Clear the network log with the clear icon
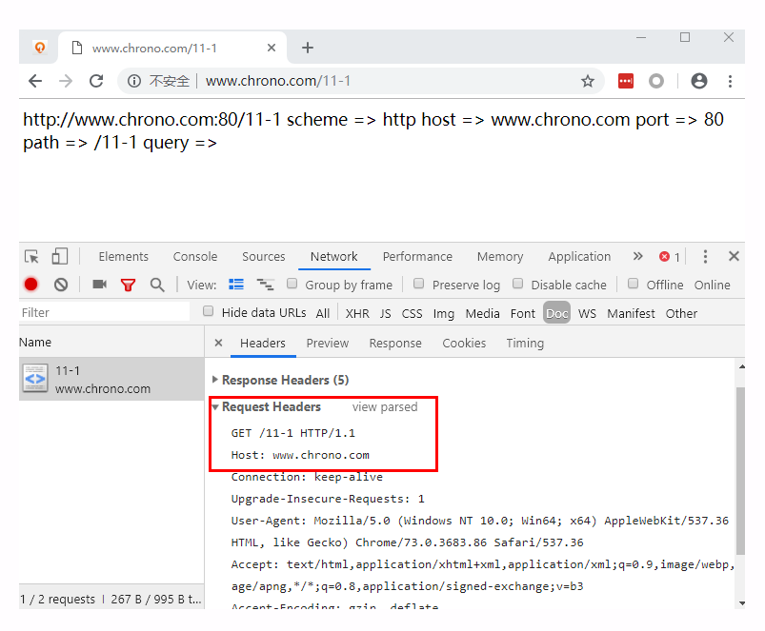Image resolution: width=765 pixels, height=631 pixels. 61,285
